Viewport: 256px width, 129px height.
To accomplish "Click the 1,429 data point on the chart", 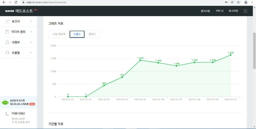I will tap(140, 60).
